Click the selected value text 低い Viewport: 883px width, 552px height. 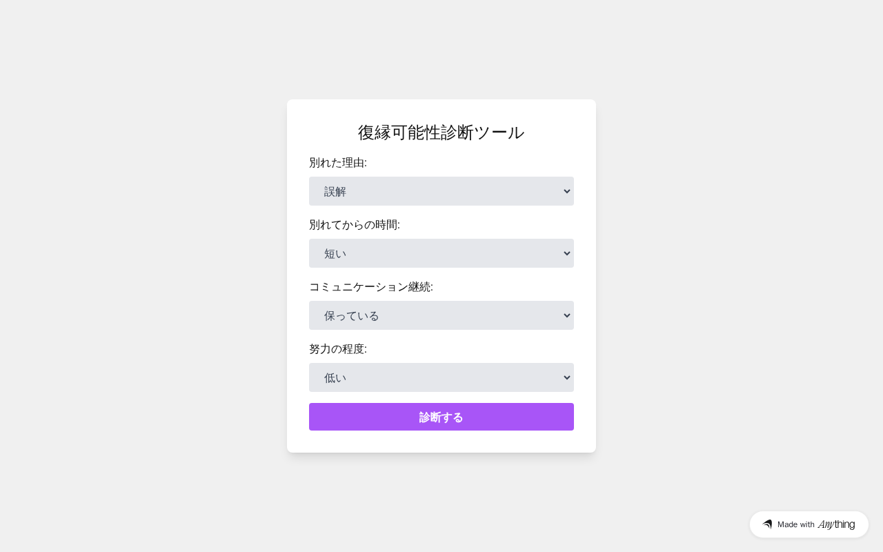335,378
